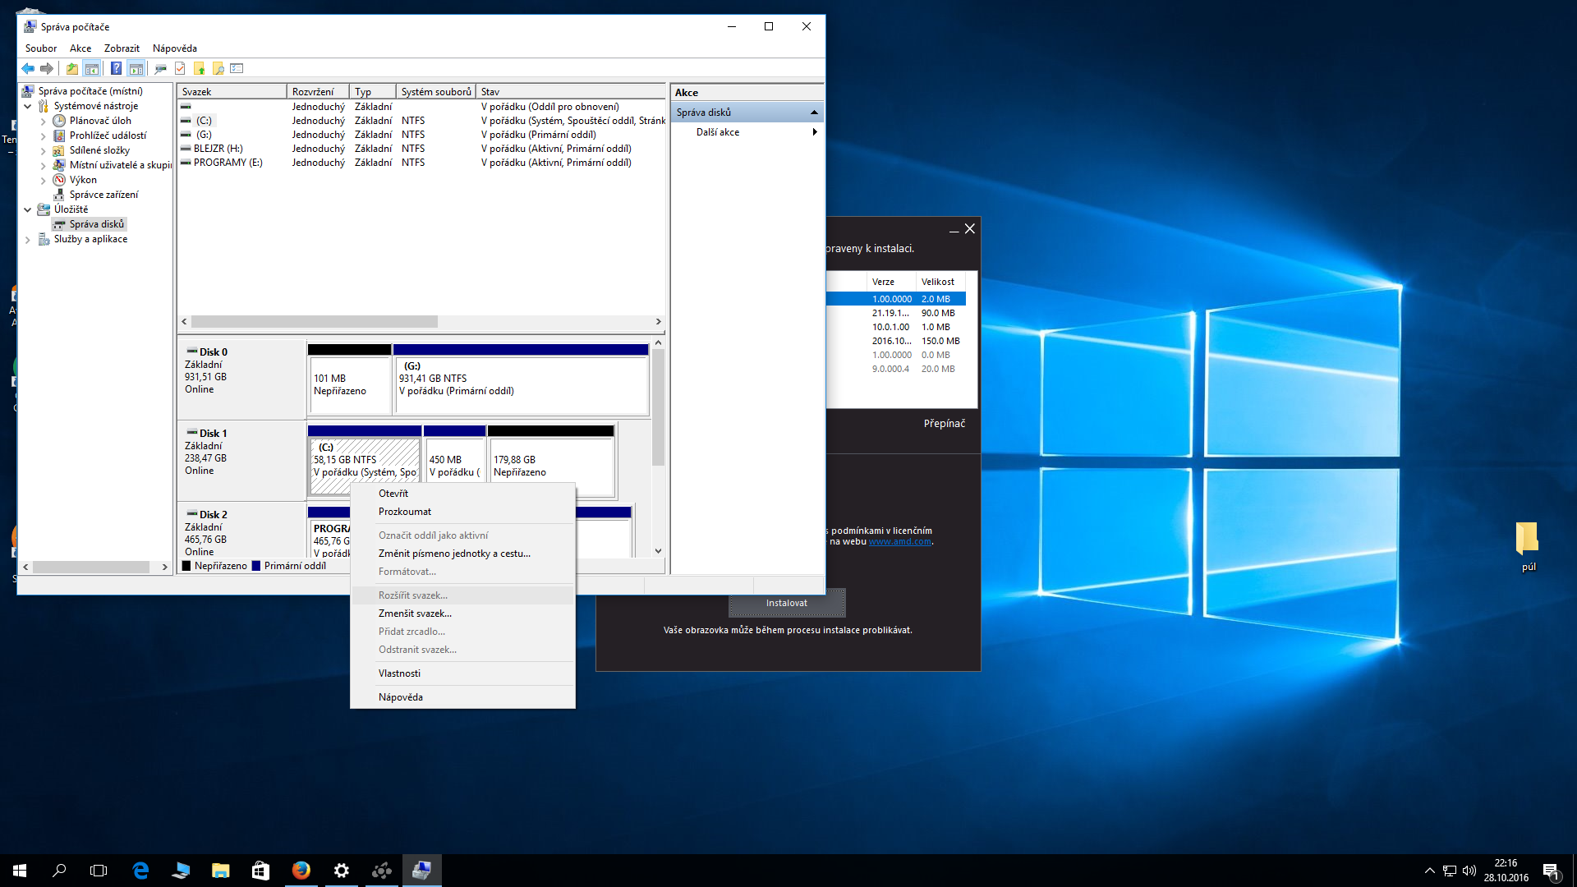
Task: Open the Zobrazit menu
Action: (122, 48)
